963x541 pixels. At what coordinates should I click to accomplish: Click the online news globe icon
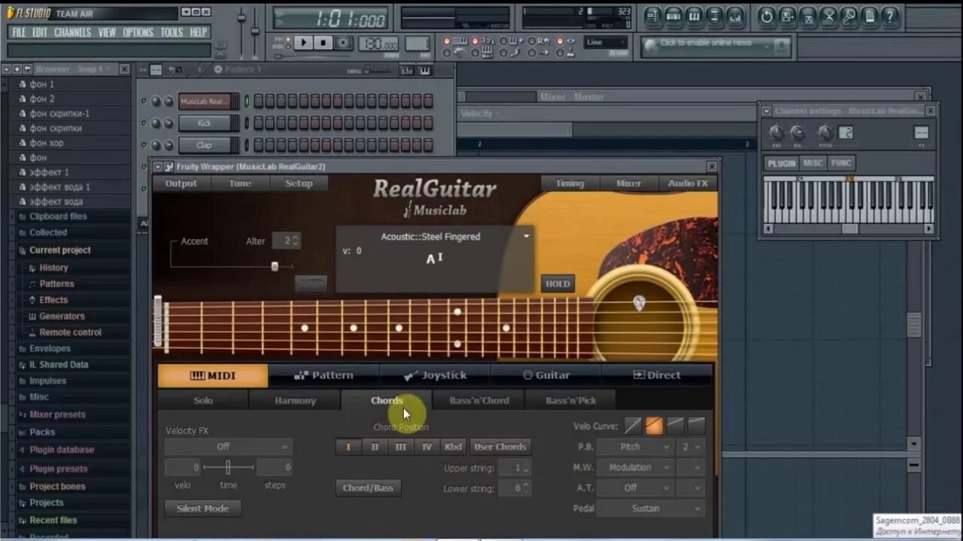click(x=650, y=47)
